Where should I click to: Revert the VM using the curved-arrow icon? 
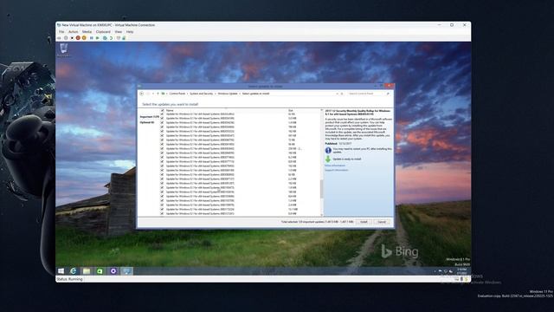tap(111, 38)
